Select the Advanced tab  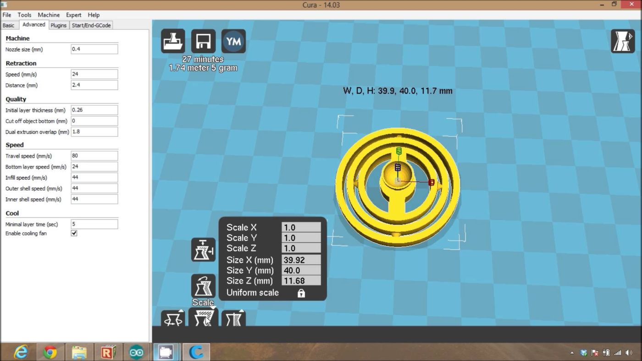[x=34, y=25]
